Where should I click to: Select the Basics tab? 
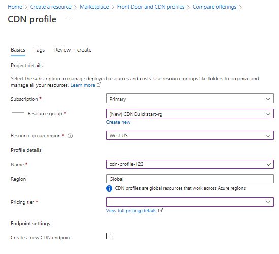click(18, 50)
